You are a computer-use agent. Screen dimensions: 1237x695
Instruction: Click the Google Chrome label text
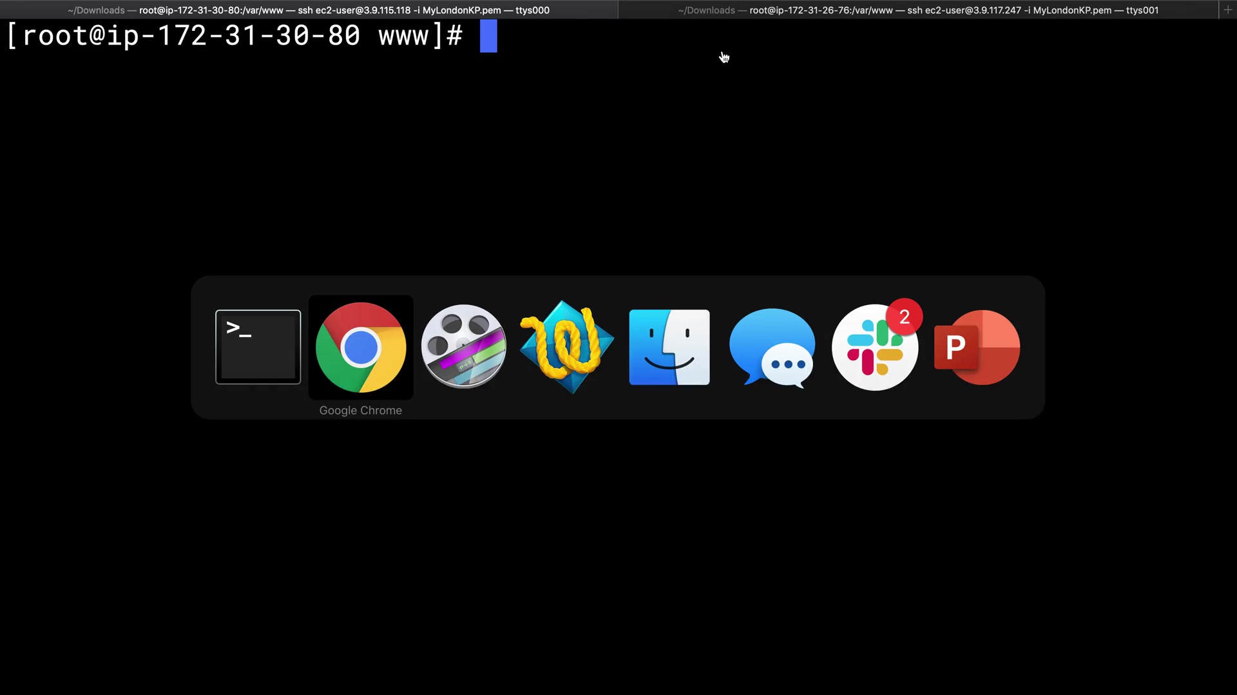tap(360, 411)
